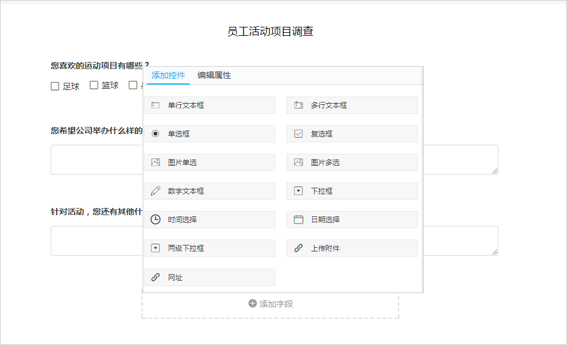Click the 添加字段 button
Viewport: 567px width, 345px height.
(270, 304)
